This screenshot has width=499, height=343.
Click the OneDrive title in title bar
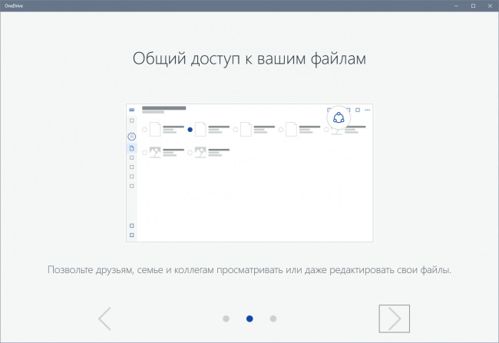[x=14, y=5]
